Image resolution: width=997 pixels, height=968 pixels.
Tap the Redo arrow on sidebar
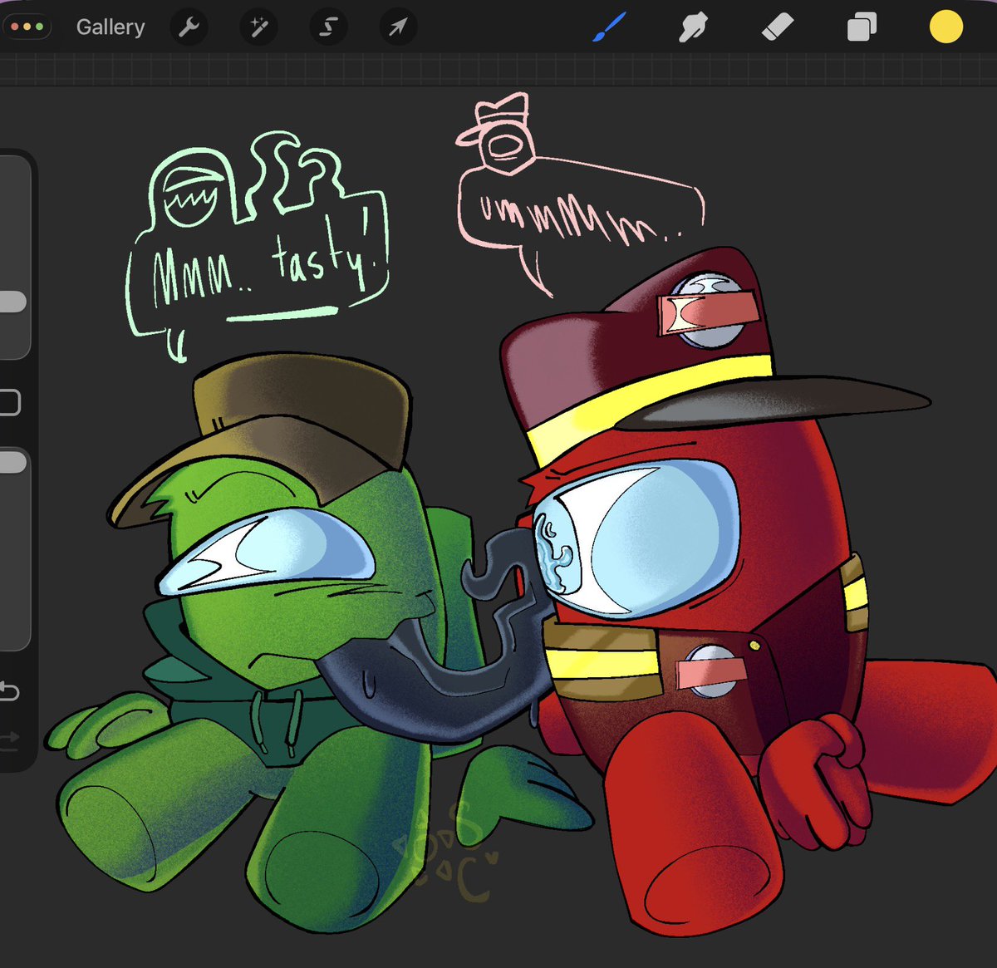pyautogui.click(x=8, y=738)
